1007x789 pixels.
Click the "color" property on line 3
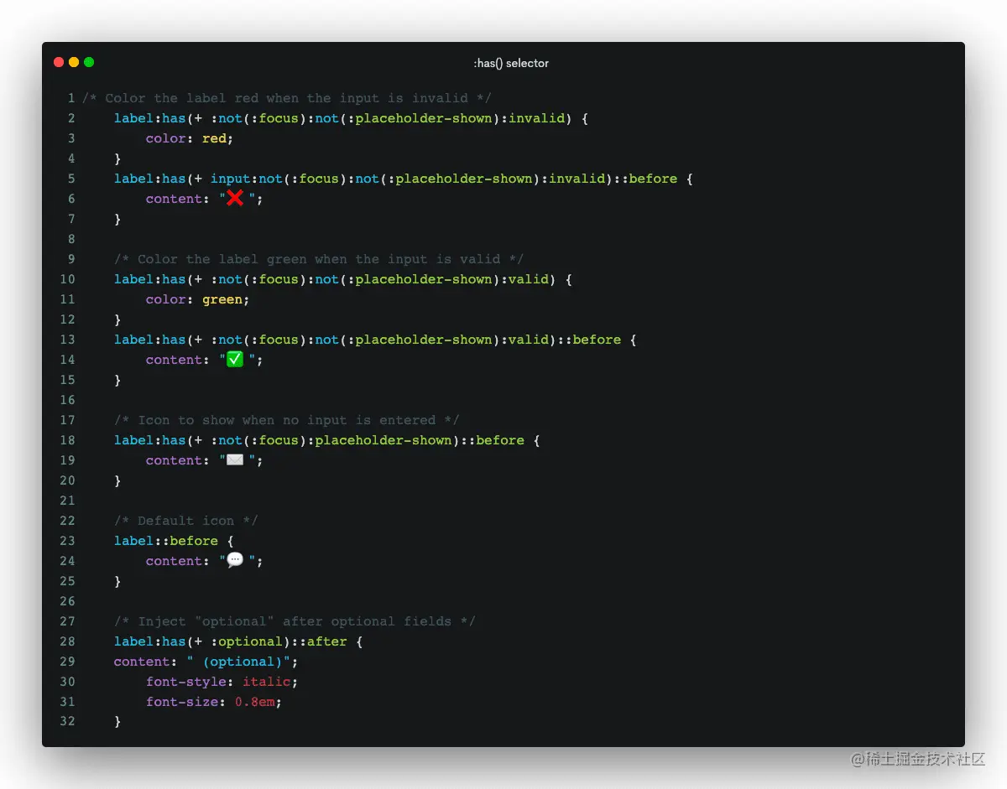click(166, 138)
